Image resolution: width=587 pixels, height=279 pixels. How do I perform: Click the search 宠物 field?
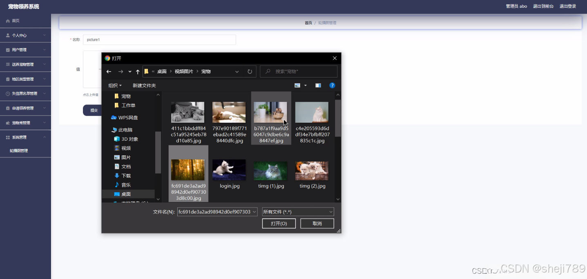(x=299, y=71)
